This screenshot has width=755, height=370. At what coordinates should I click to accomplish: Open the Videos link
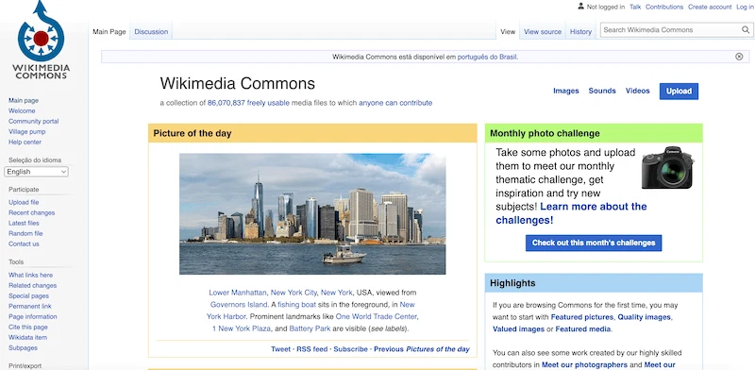[x=638, y=91]
